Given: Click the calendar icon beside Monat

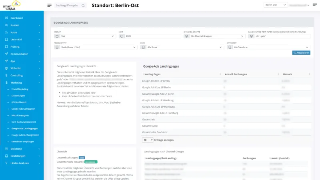Looking at the screenshot, I should point(57,36).
